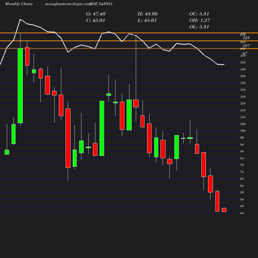Click the munafasutra.in.tbrjar.com source label
The height and width of the screenshot is (258, 258).
coord(68,4)
